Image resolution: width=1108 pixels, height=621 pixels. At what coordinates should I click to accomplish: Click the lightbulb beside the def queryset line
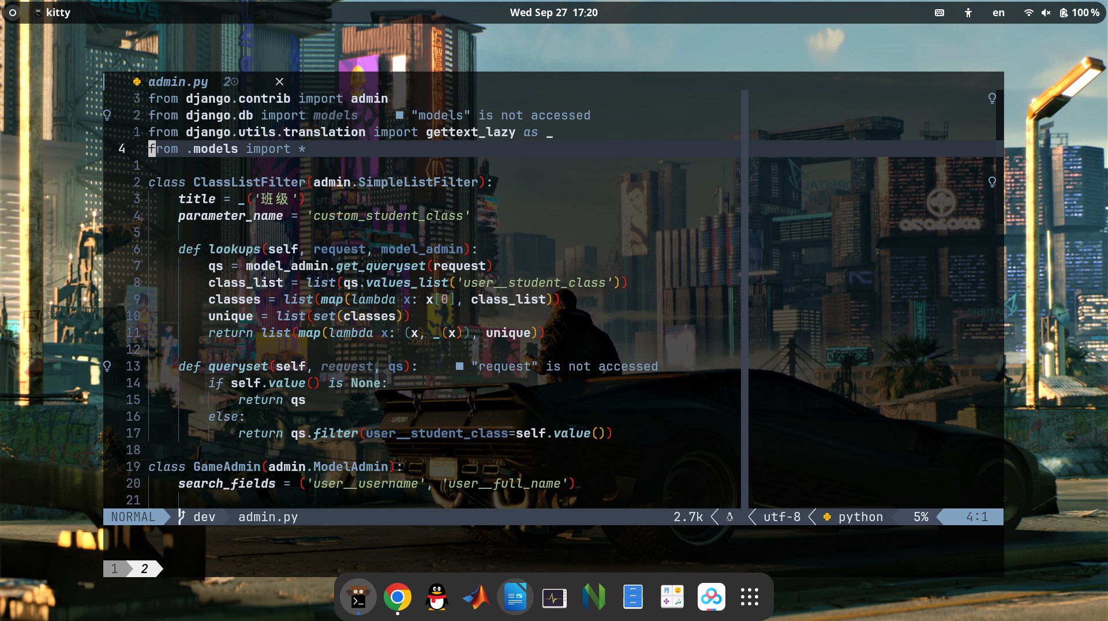107,366
